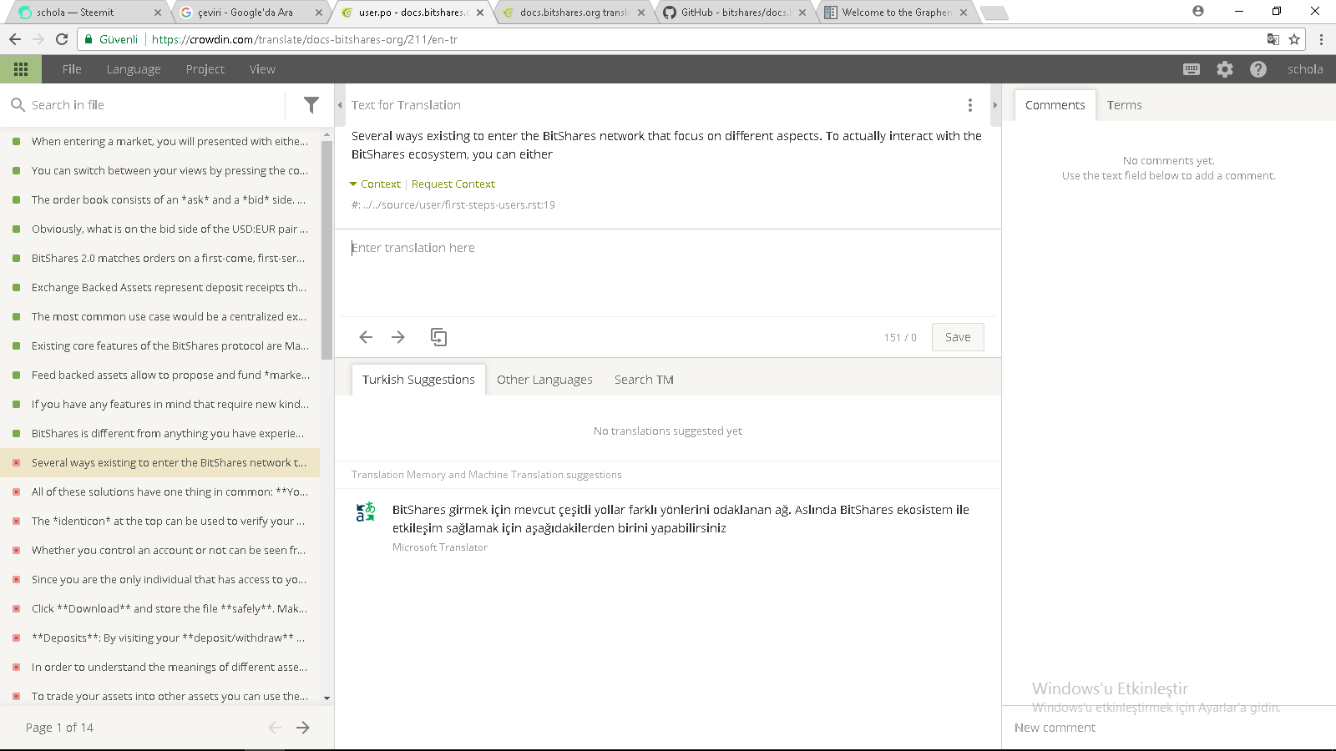
Task: Click the Save translation button
Action: pyautogui.click(x=958, y=337)
